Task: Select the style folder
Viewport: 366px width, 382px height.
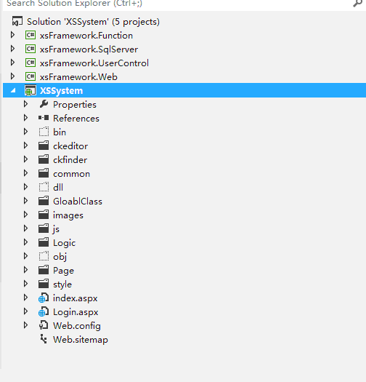Action: (62, 284)
